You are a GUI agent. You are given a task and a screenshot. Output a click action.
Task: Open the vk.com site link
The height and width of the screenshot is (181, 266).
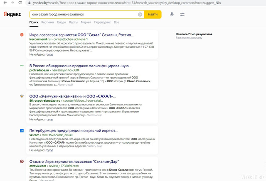[x=34, y=135]
